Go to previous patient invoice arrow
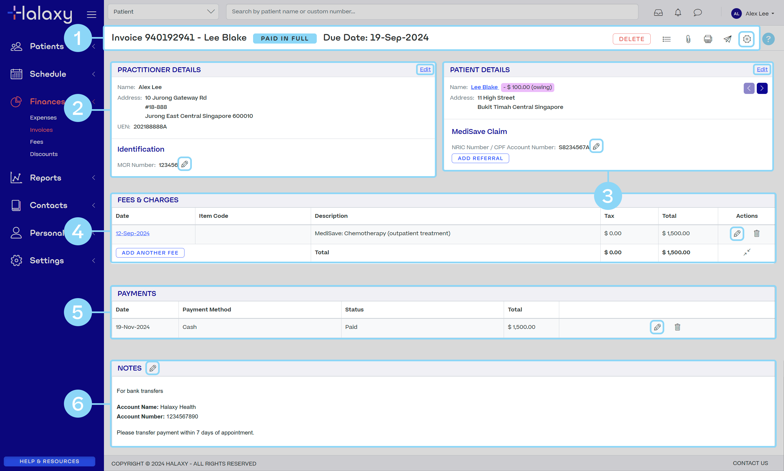This screenshot has height=471, width=784. click(749, 88)
